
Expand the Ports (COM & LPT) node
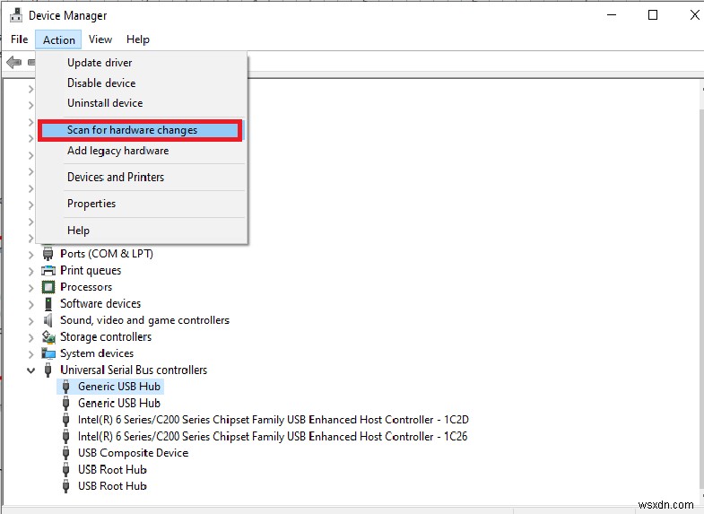coord(30,255)
